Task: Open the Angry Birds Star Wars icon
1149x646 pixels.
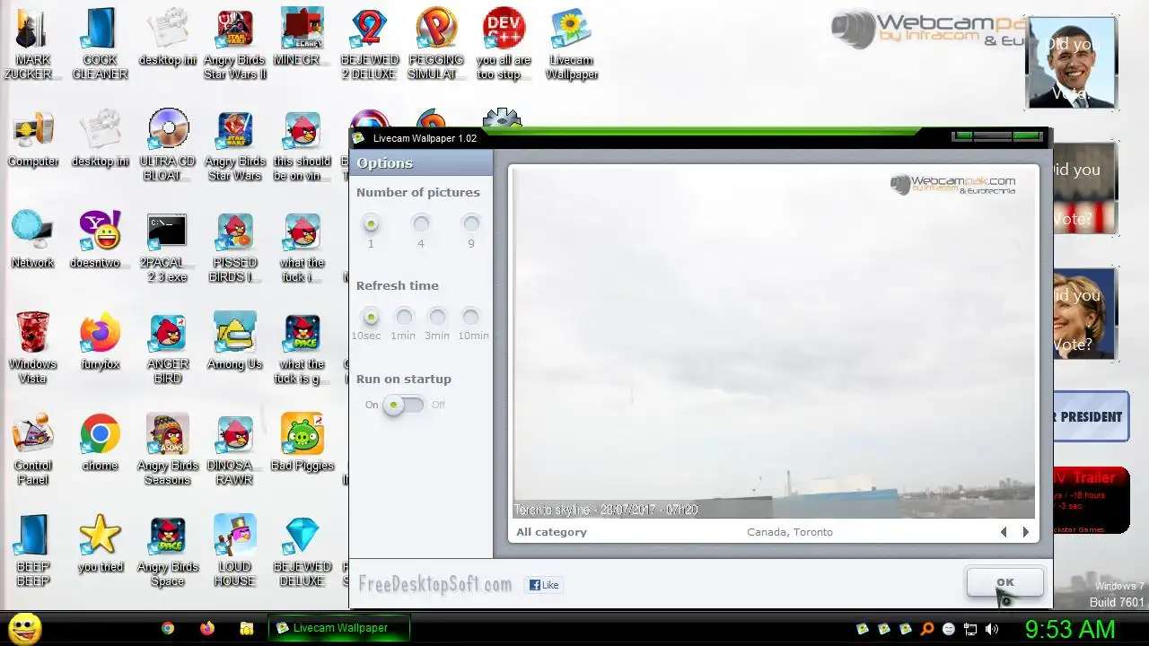Action: [234, 144]
